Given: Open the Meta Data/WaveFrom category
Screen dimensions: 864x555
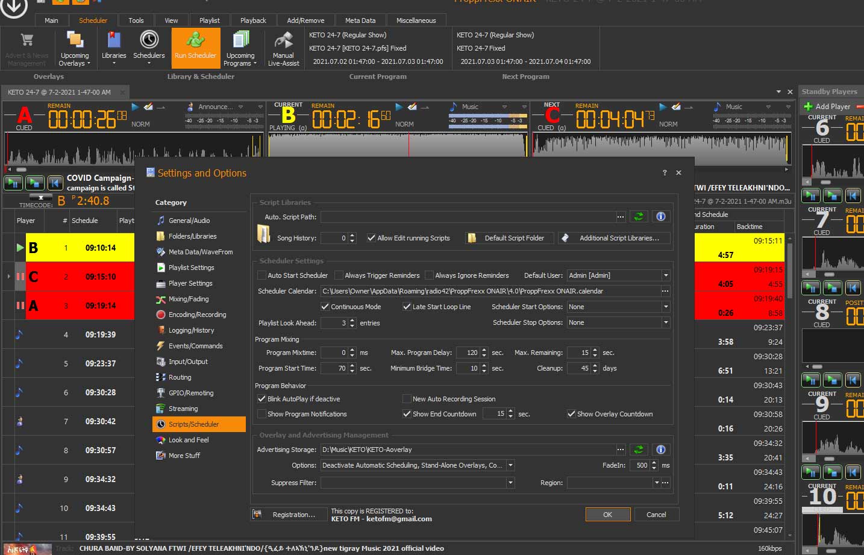Looking at the screenshot, I should (200, 252).
